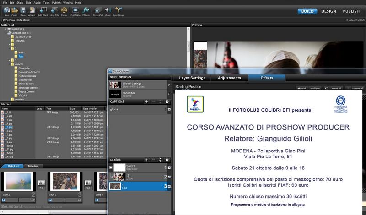Viewport: 366px width, 215px height.
Task: Open the Audio menu
Action: coord(37,3)
